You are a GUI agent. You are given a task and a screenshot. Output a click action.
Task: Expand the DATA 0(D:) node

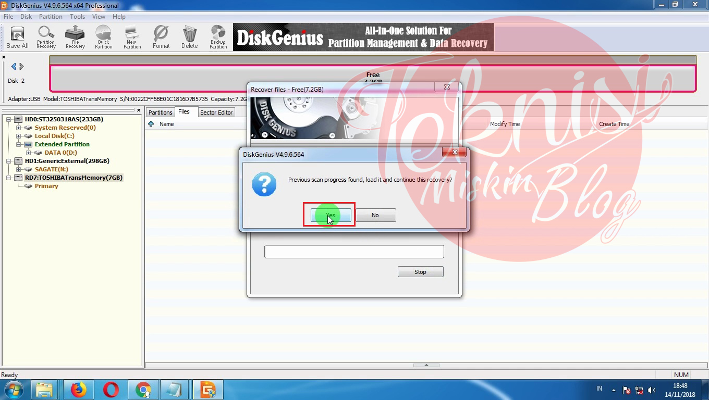pyautogui.click(x=29, y=153)
